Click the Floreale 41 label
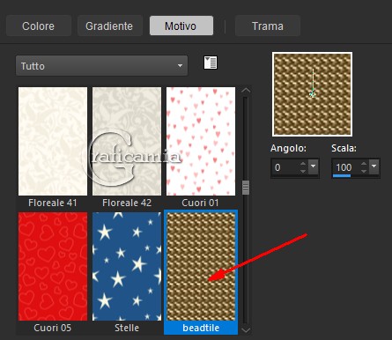This screenshot has width=392, height=340. (x=53, y=203)
